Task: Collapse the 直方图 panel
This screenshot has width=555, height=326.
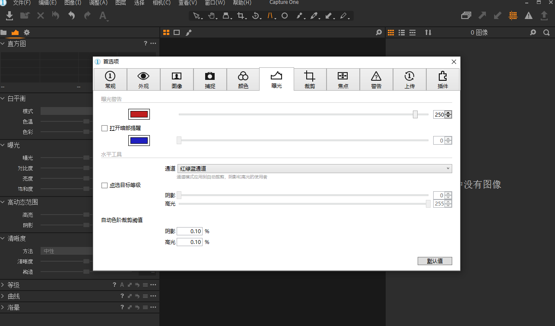Action: [3, 44]
